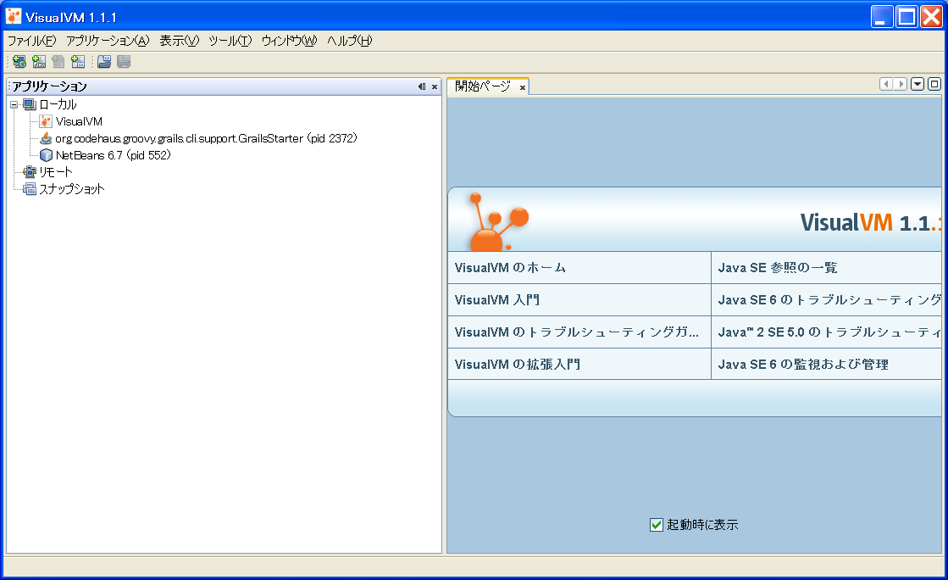Screen dimensions: 948x580
Task: Open the ウィンドウ(W) menu
Action: click(289, 41)
